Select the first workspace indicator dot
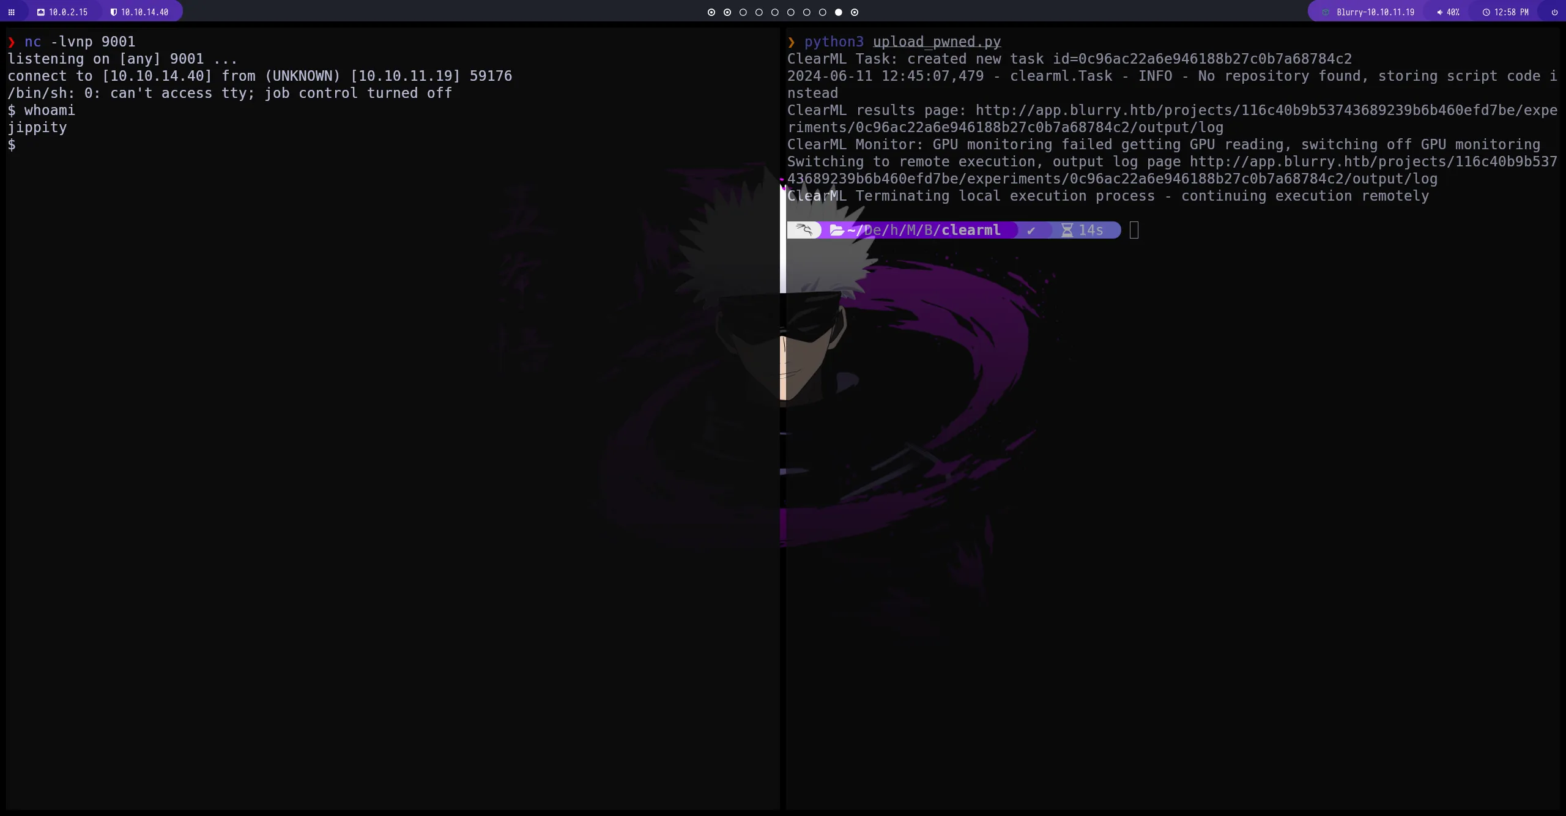 click(711, 12)
